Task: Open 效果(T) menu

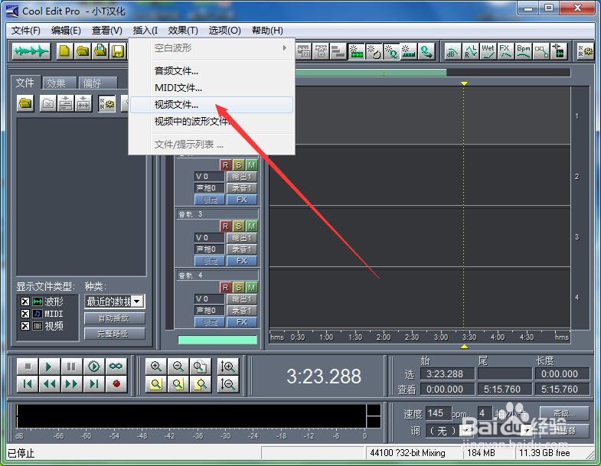Action: (183, 31)
